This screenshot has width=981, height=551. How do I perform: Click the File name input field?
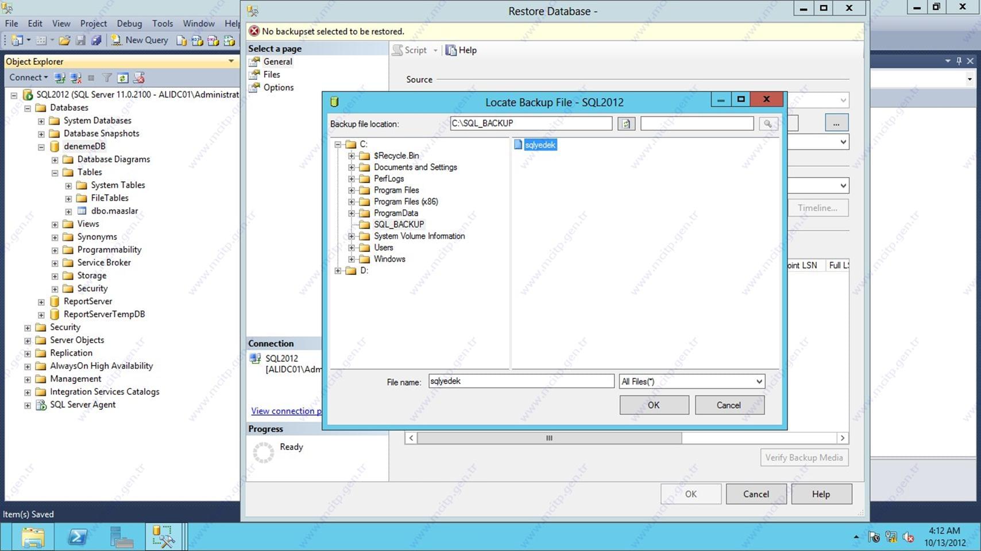pos(522,381)
